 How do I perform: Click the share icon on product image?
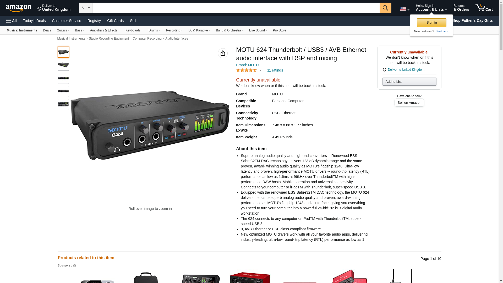coord(223,53)
